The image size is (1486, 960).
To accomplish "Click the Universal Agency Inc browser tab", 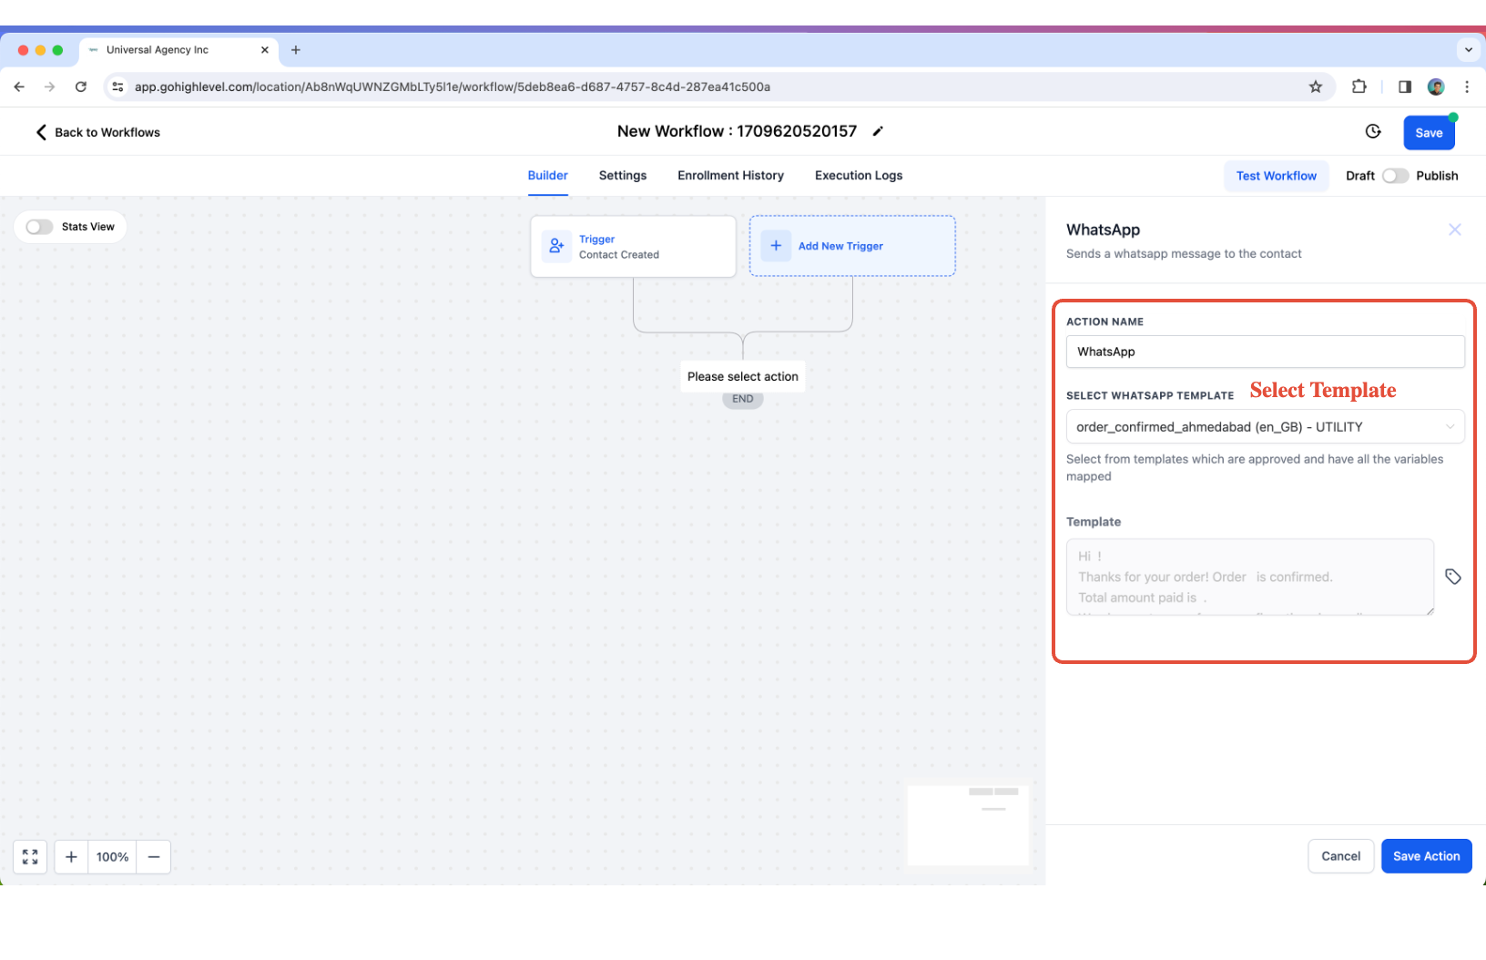I will [x=178, y=50].
